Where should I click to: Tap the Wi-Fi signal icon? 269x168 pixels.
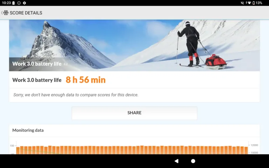tap(249, 3)
